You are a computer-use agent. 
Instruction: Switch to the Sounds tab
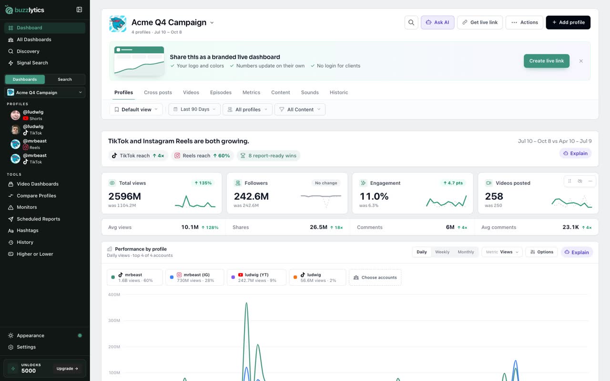point(310,92)
